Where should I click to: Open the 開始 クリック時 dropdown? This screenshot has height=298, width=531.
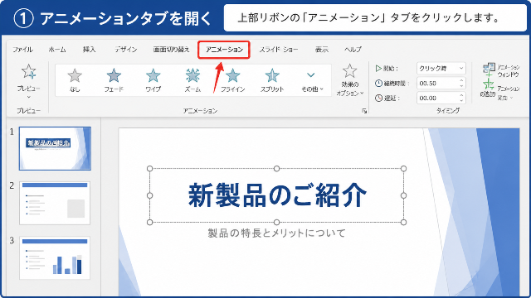click(441, 68)
